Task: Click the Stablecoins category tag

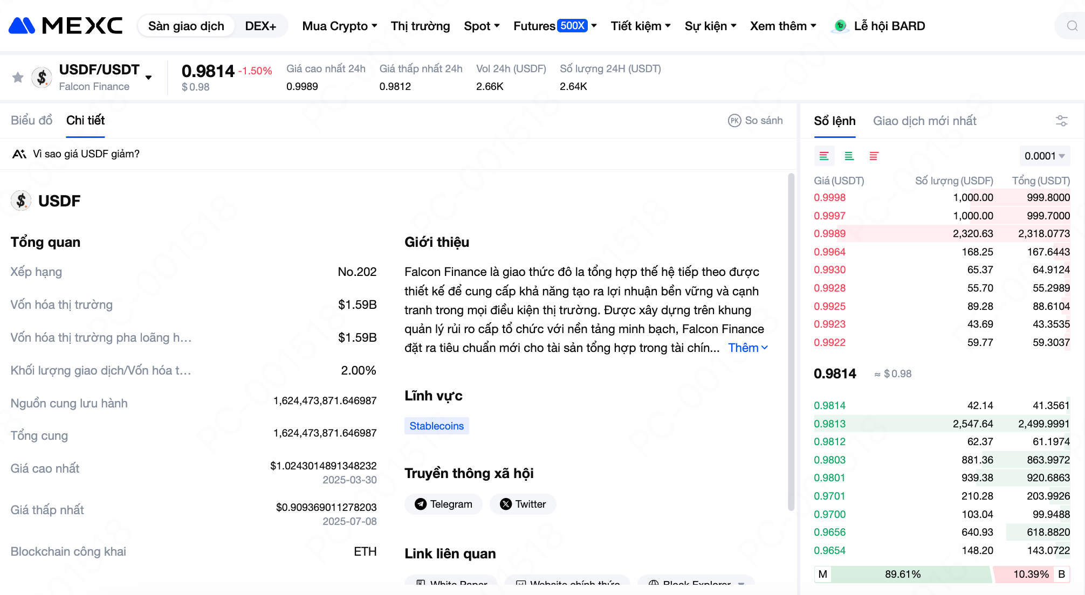Action: point(436,426)
